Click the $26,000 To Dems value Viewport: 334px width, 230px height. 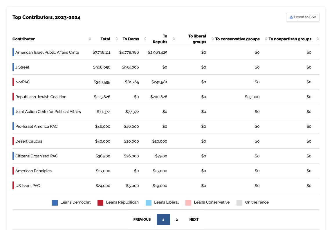point(131,156)
